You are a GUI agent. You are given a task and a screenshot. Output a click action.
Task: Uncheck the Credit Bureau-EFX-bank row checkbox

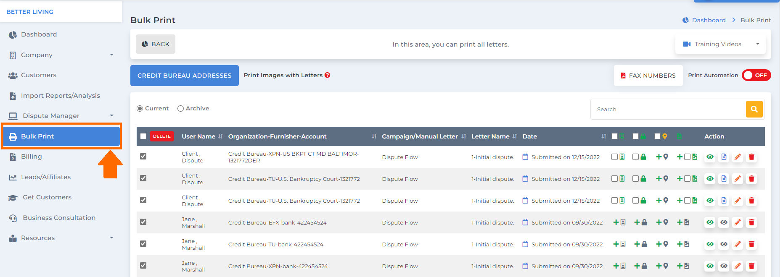click(x=143, y=222)
